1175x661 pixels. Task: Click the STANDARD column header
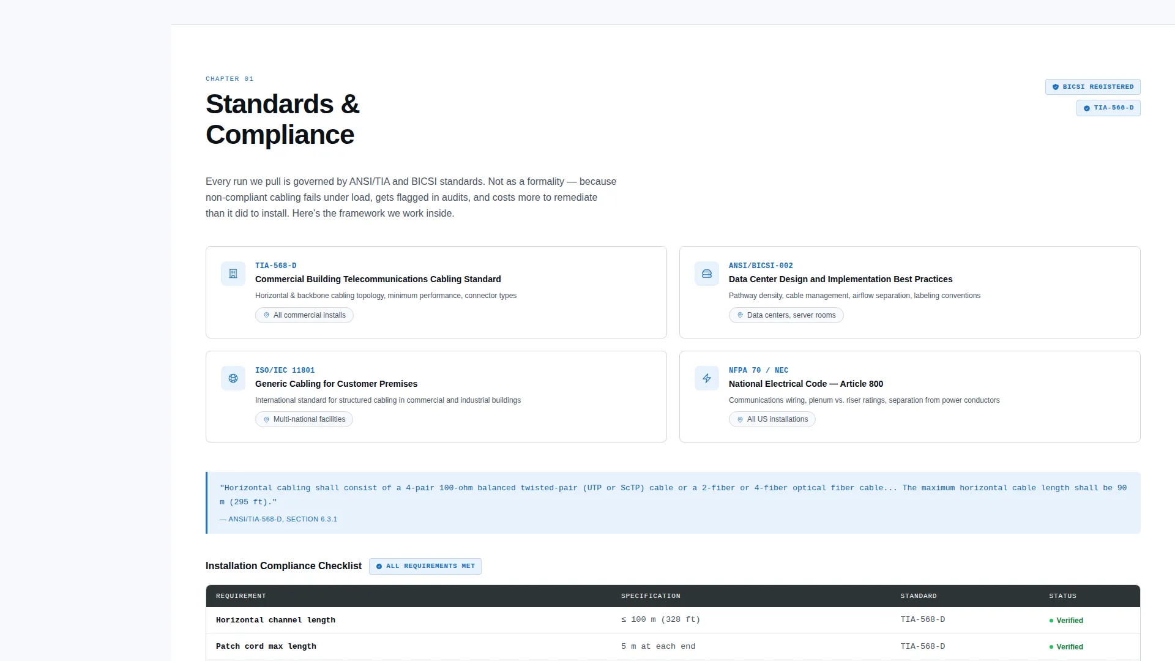coord(918,596)
